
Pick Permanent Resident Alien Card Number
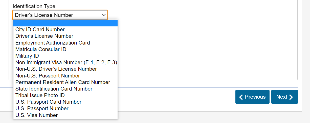(x=65, y=82)
